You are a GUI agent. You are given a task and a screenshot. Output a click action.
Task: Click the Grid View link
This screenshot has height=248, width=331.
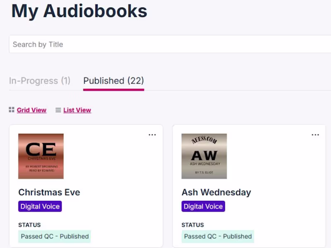(x=31, y=110)
